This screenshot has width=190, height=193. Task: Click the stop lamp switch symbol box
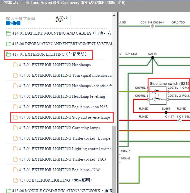pos(158,95)
